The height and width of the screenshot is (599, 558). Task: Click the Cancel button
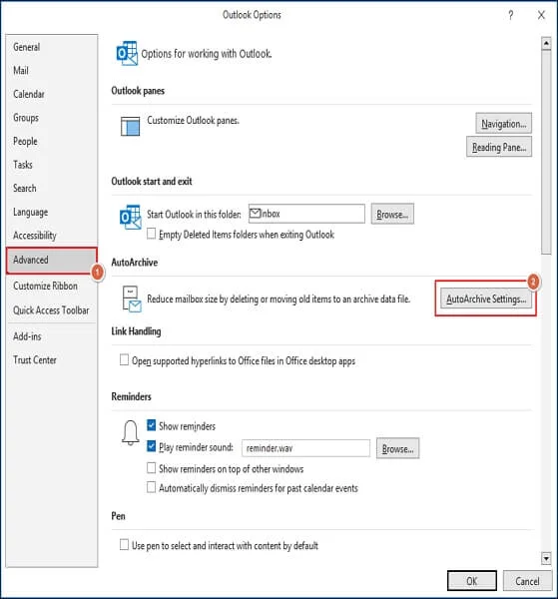(x=527, y=581)
